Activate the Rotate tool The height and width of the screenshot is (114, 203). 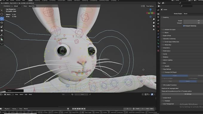pos(2,23)
